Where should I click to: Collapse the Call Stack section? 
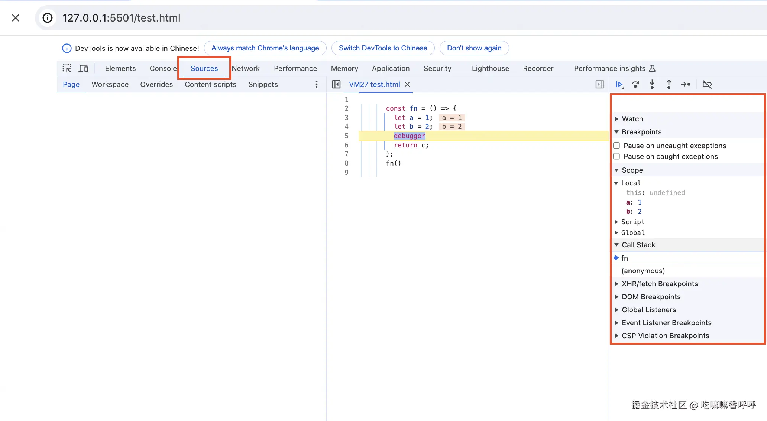pos(638,245)
